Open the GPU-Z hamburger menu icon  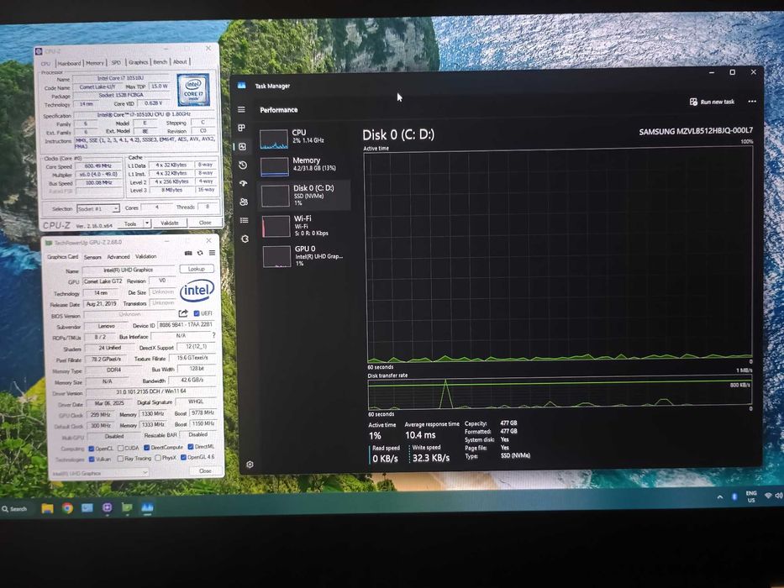coord(212,253)
